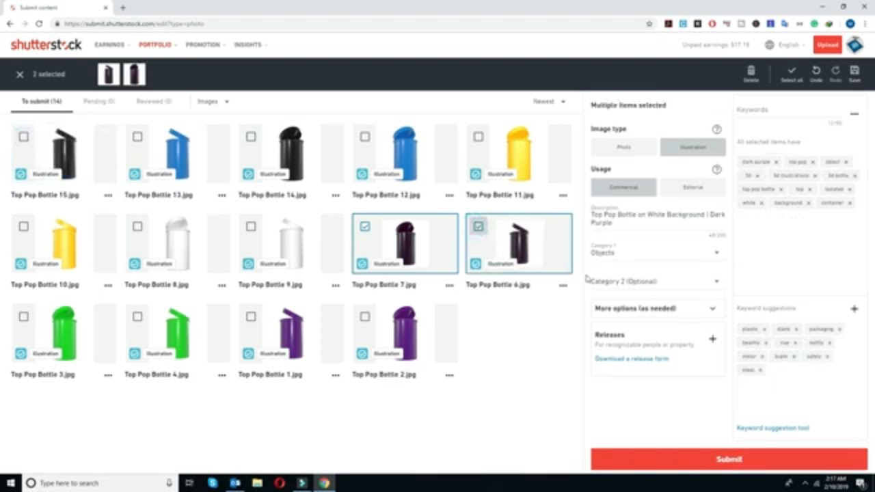
Task: Open the Image type help icon
Action: pyautogui.click(x=716, y=129)
